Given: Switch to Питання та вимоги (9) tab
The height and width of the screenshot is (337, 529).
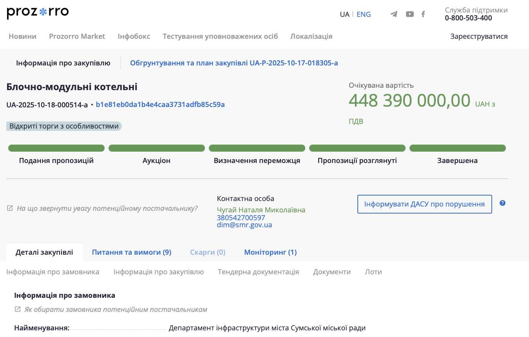Looking at the screenshot, I should [131, 252].
